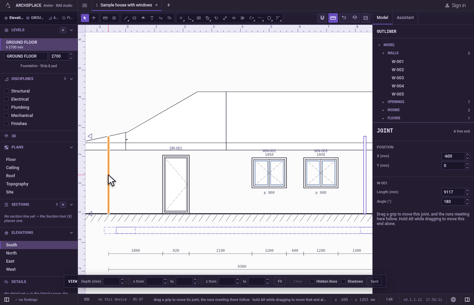Select the Line drawing tool

pyautogui.click(x=126, y=18)
